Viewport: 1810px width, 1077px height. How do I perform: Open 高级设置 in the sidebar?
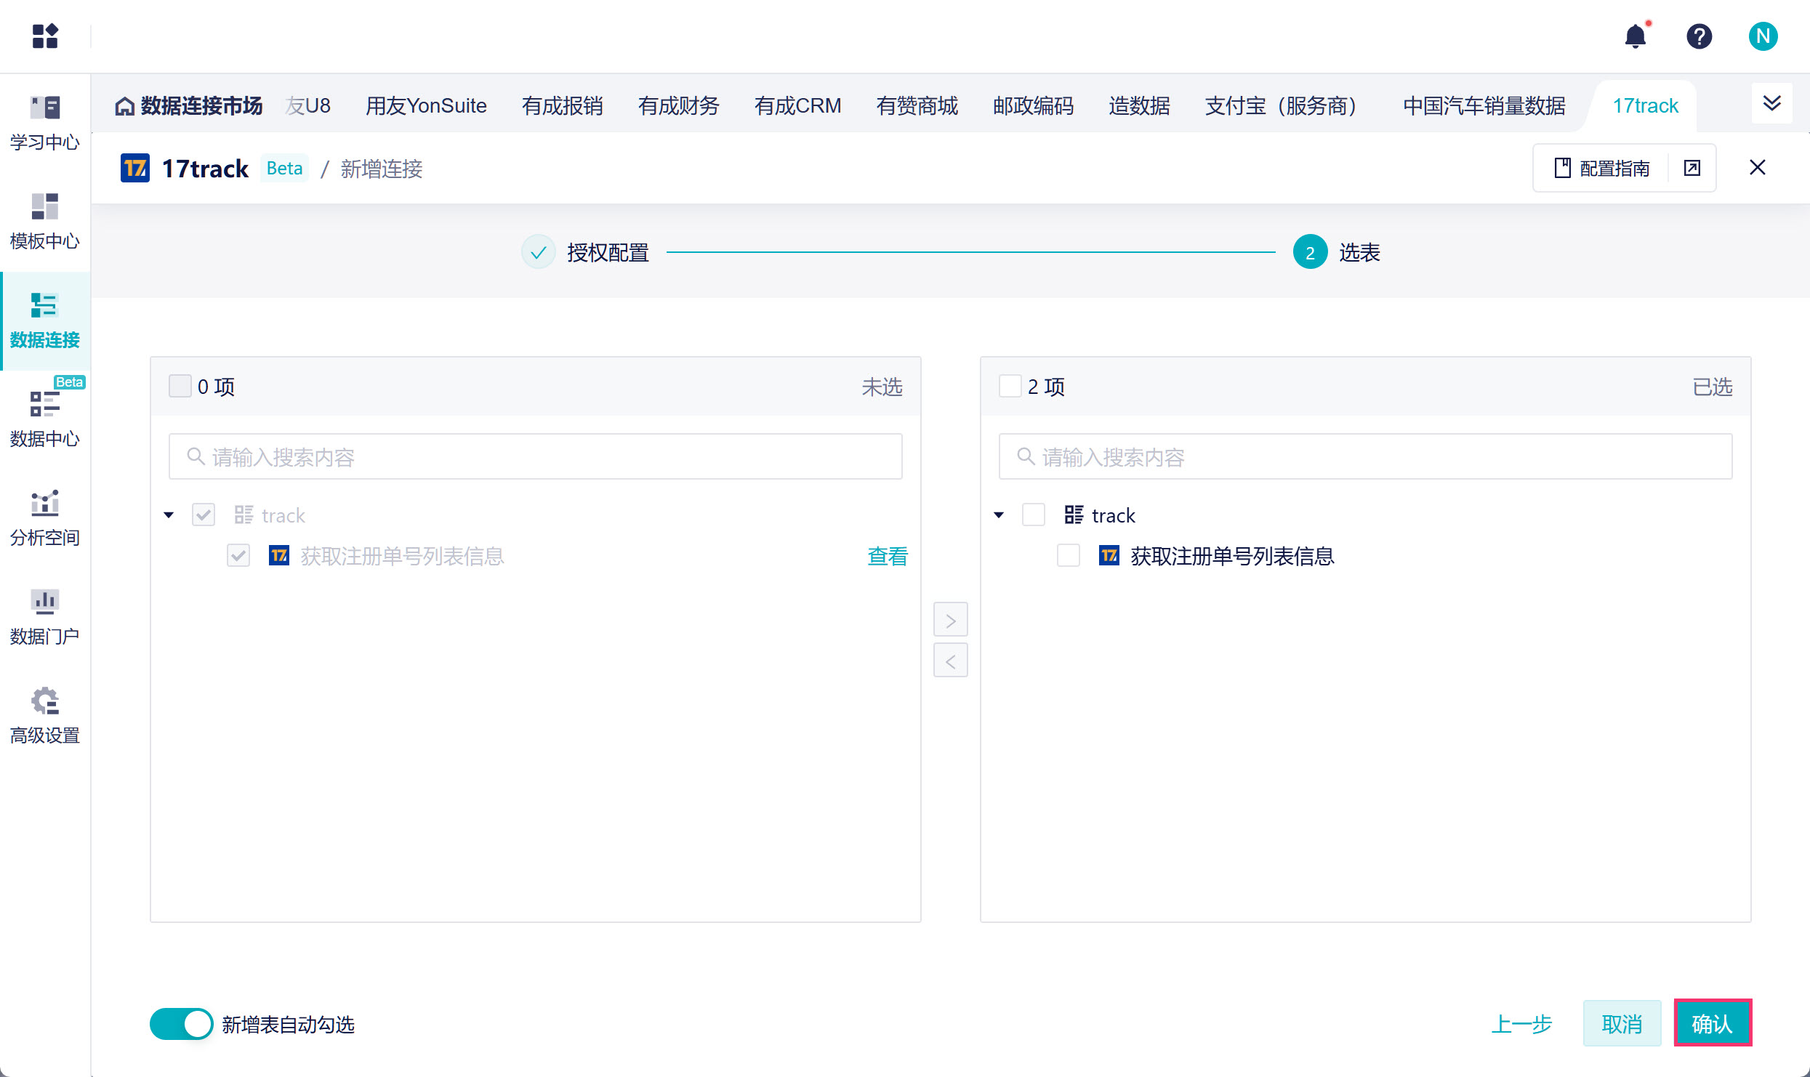[x=45, y=716]
